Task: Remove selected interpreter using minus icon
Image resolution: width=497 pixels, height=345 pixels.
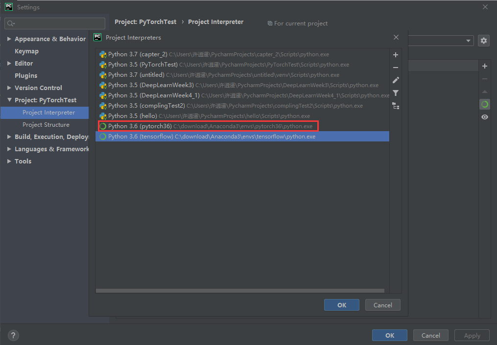Action: click(x=396, y=67)
